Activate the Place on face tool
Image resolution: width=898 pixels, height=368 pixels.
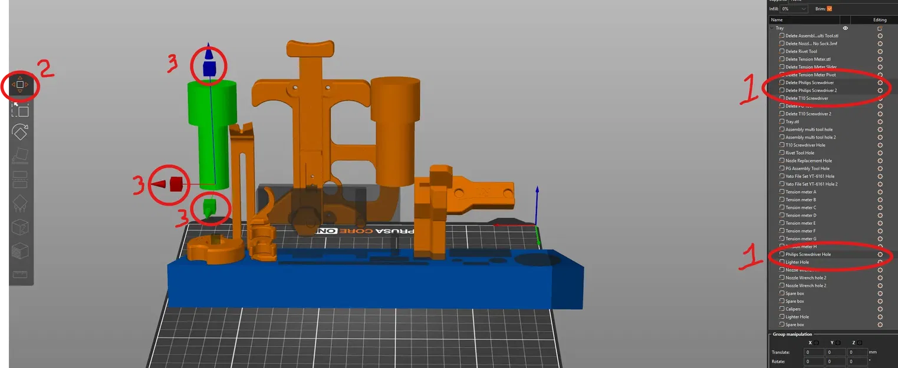tap(20, 155)
